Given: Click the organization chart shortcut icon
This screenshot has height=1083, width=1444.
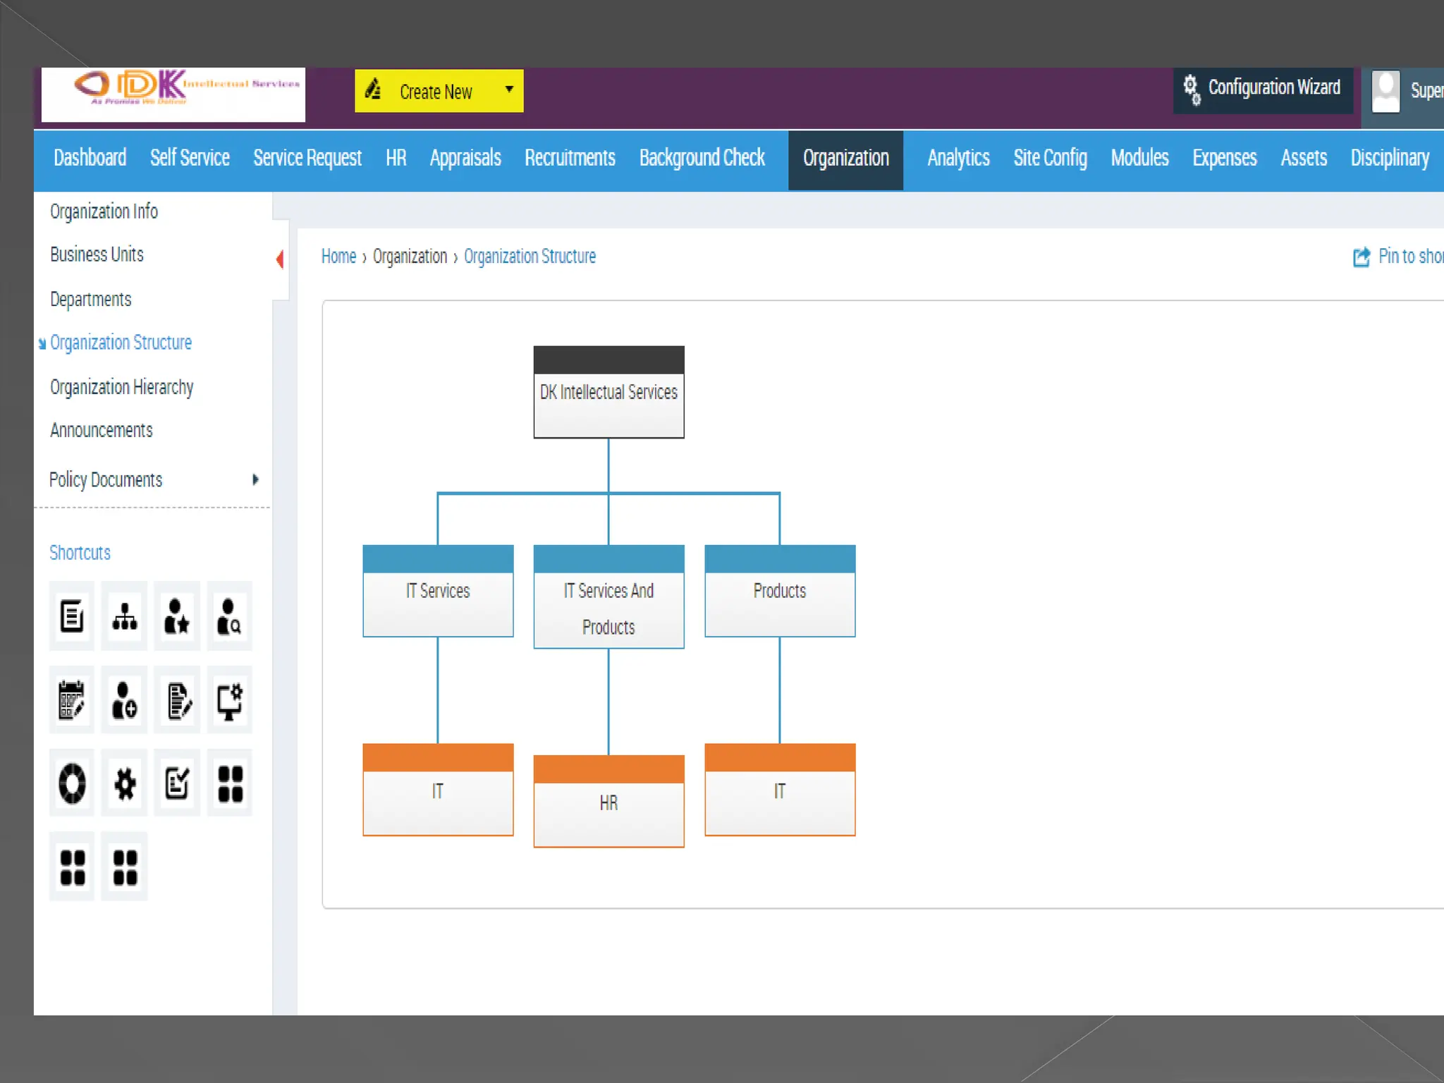Looking at the screenshot, I should click(125, 616).
